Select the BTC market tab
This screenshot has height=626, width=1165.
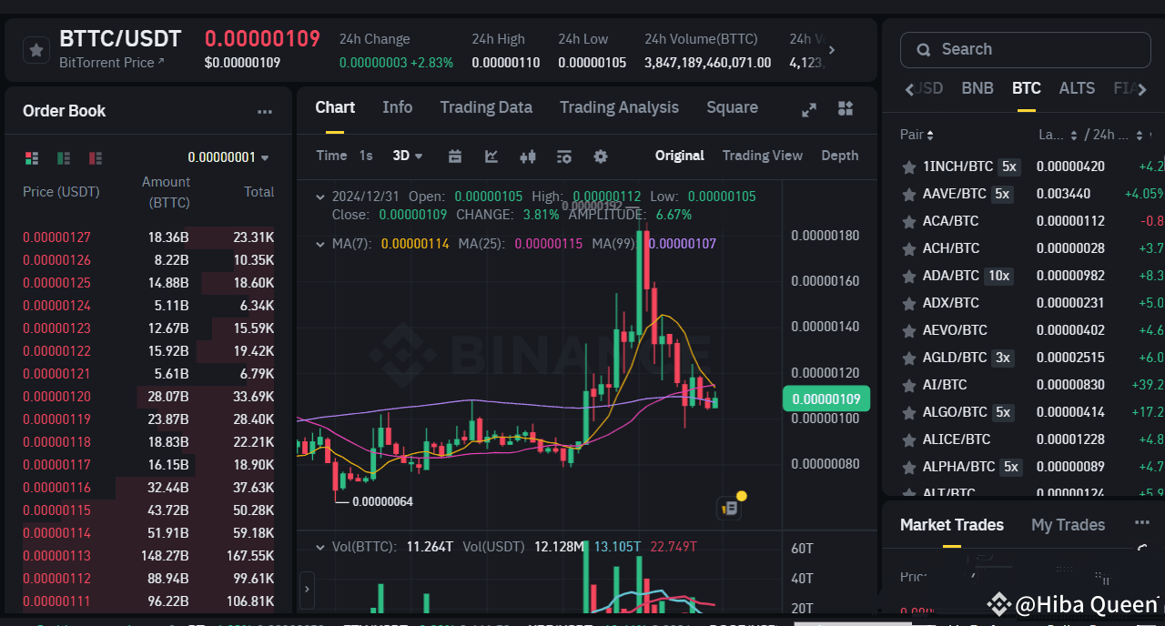[1026, 88]
